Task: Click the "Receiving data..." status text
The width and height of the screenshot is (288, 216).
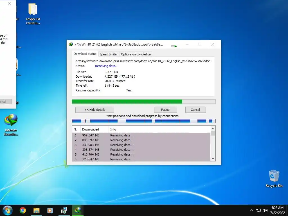Action: [x=107, y=66]
